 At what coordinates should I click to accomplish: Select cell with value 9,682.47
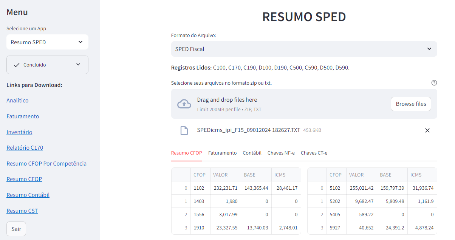pos(362,201)
